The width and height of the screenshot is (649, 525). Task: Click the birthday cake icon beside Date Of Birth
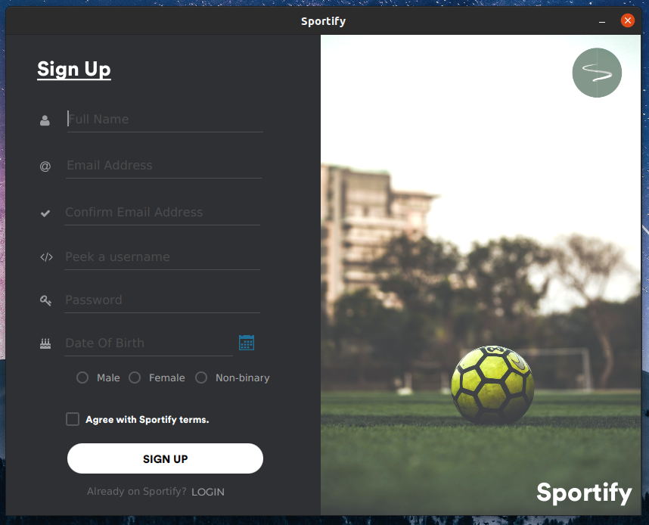tap(45, 343)
